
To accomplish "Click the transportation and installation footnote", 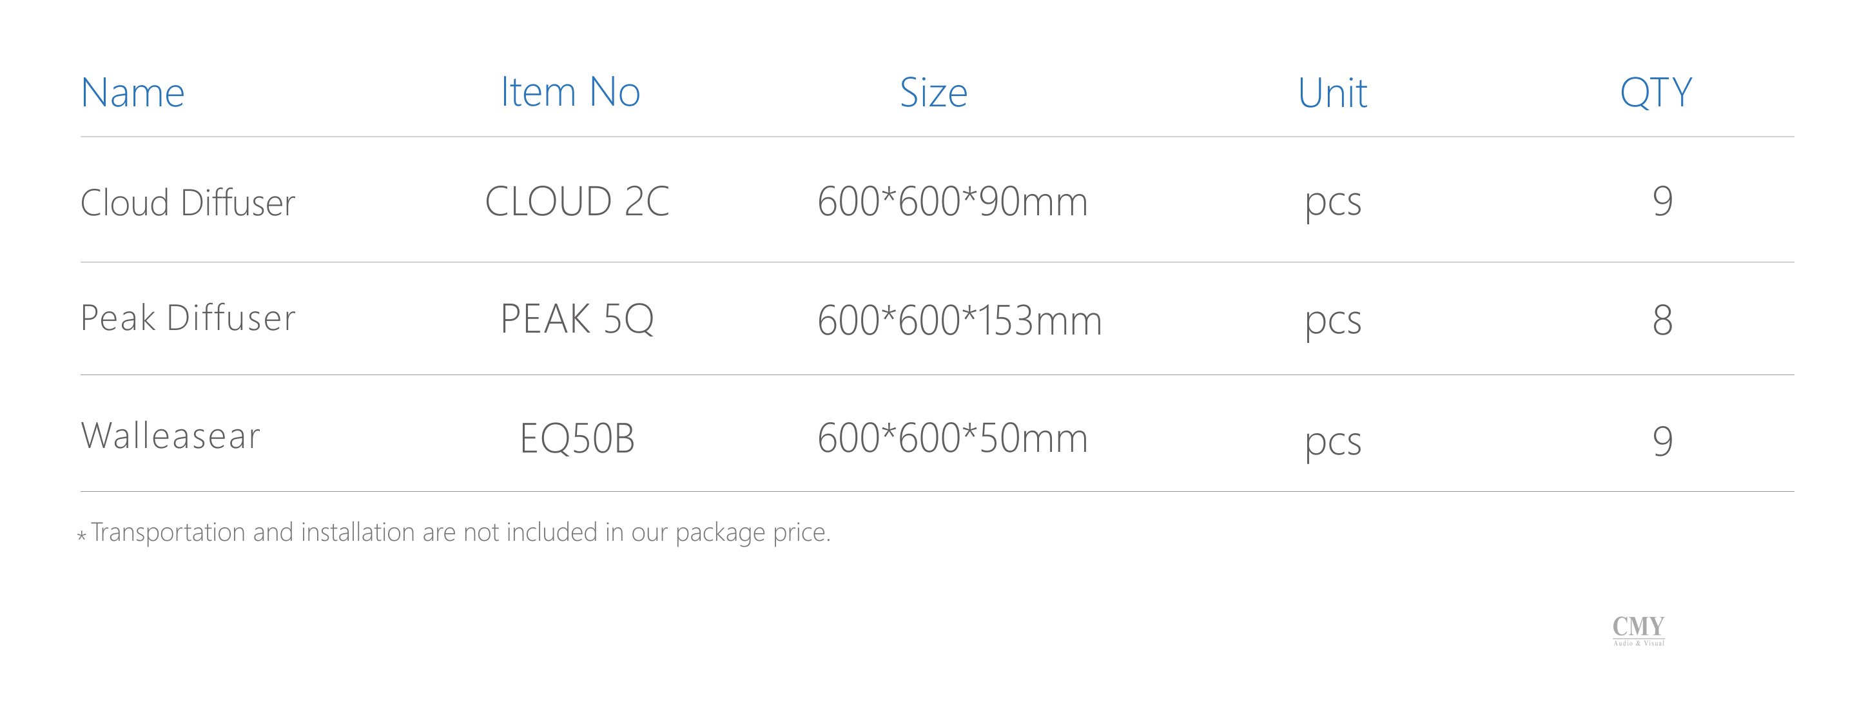I will (454, 532).
